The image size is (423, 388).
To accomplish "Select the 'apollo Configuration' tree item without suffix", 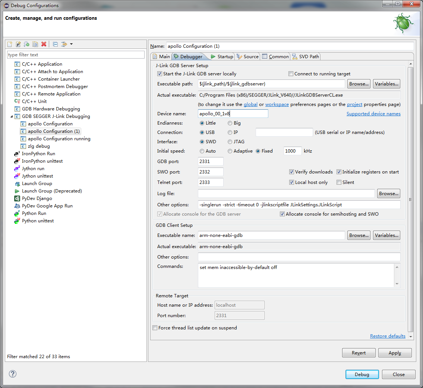I will [x=50, y=123].
